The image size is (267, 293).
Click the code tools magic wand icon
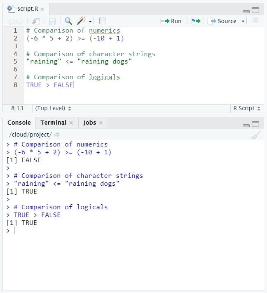click(x=82, y=21)
